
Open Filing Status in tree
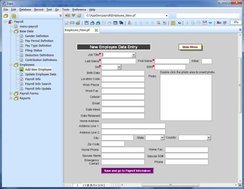[x=34, y=50]
